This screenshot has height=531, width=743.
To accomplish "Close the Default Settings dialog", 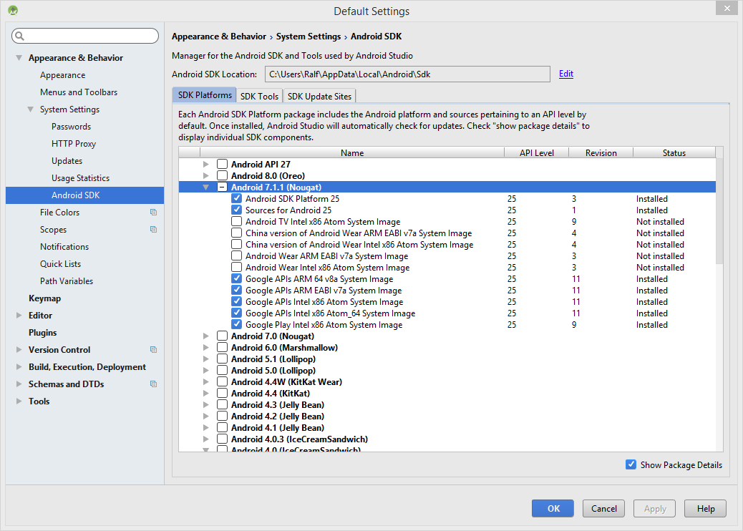I will click(x=727, y=8).
